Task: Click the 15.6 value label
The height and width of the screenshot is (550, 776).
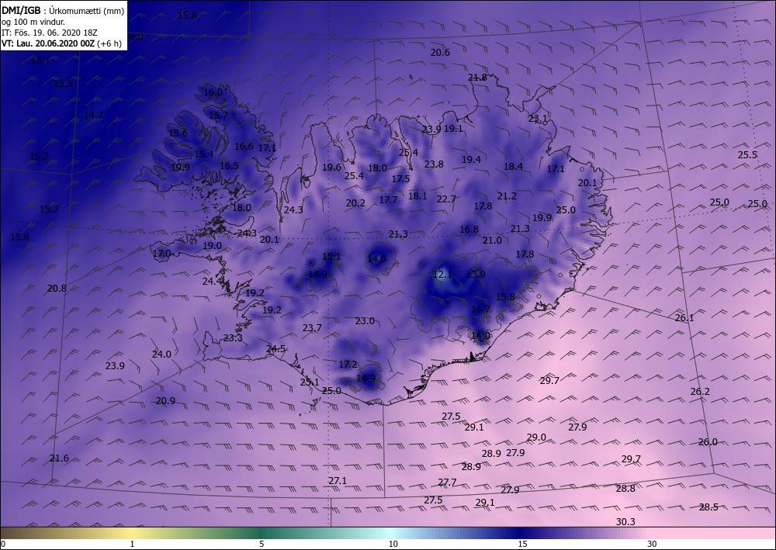Action: 178,133
